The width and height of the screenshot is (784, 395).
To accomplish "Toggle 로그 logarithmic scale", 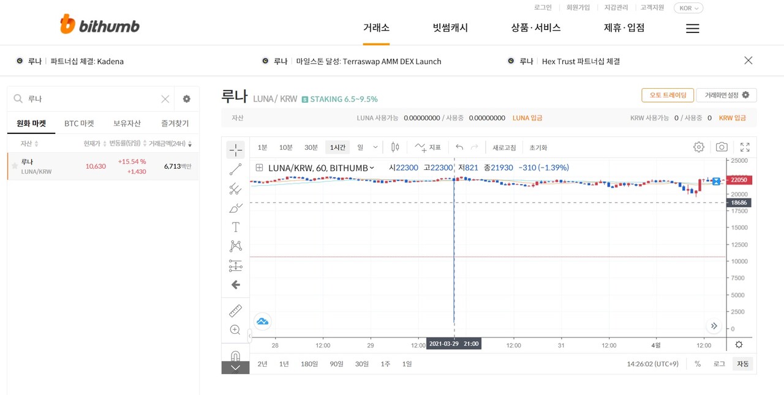I will tap(719, 364).
